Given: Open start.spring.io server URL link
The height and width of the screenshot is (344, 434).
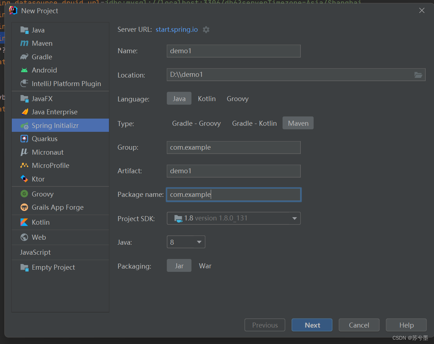Looking at the screenshot, I should pos(177,30).
